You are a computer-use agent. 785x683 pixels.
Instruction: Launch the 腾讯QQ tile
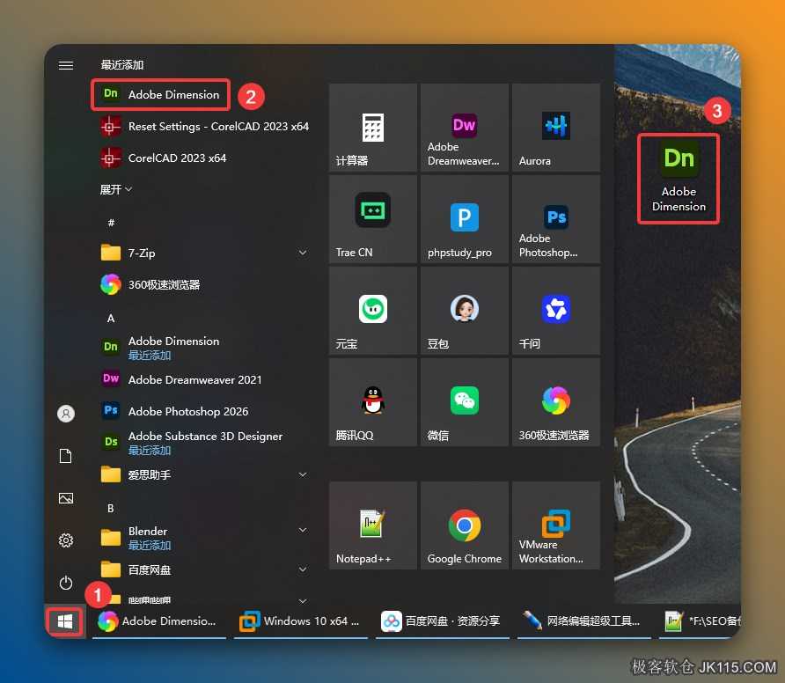[x=373, y=402]
